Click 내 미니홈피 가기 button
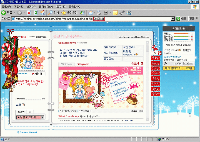The image size is (200, 142). pyautogui.click(x=173, y=68)
